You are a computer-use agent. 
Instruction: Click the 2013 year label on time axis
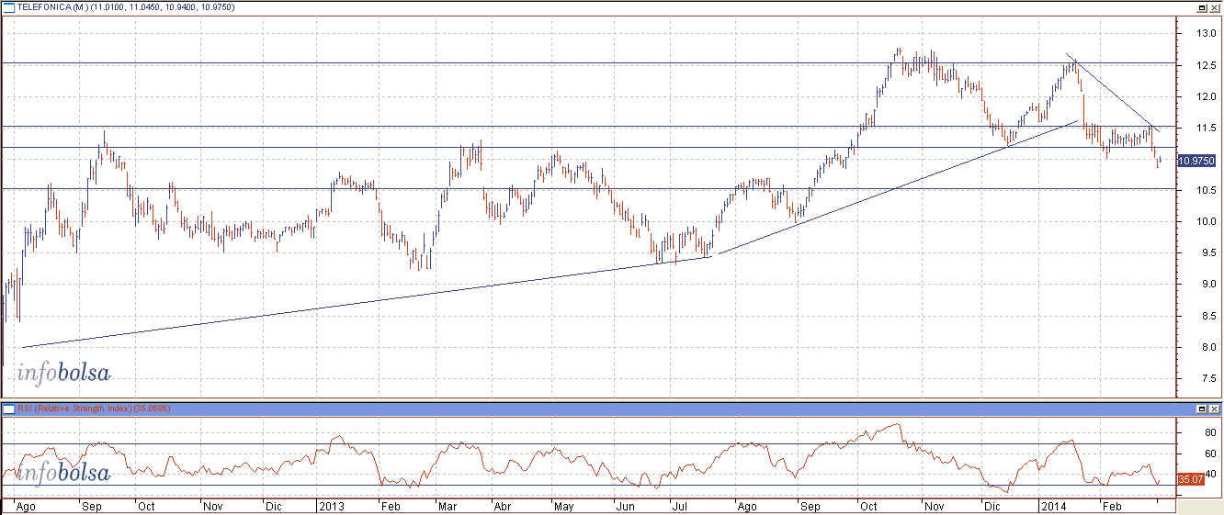point(330,506)
